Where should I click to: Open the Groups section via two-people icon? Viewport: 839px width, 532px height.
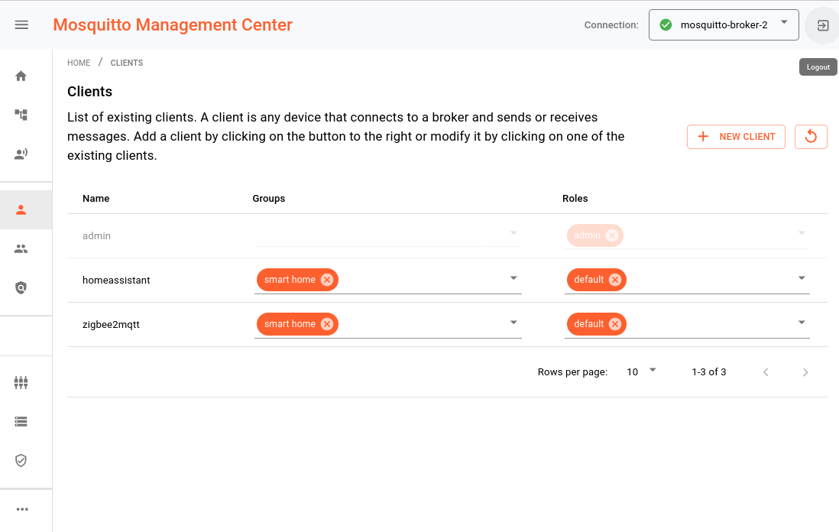(x=21, y=248)
